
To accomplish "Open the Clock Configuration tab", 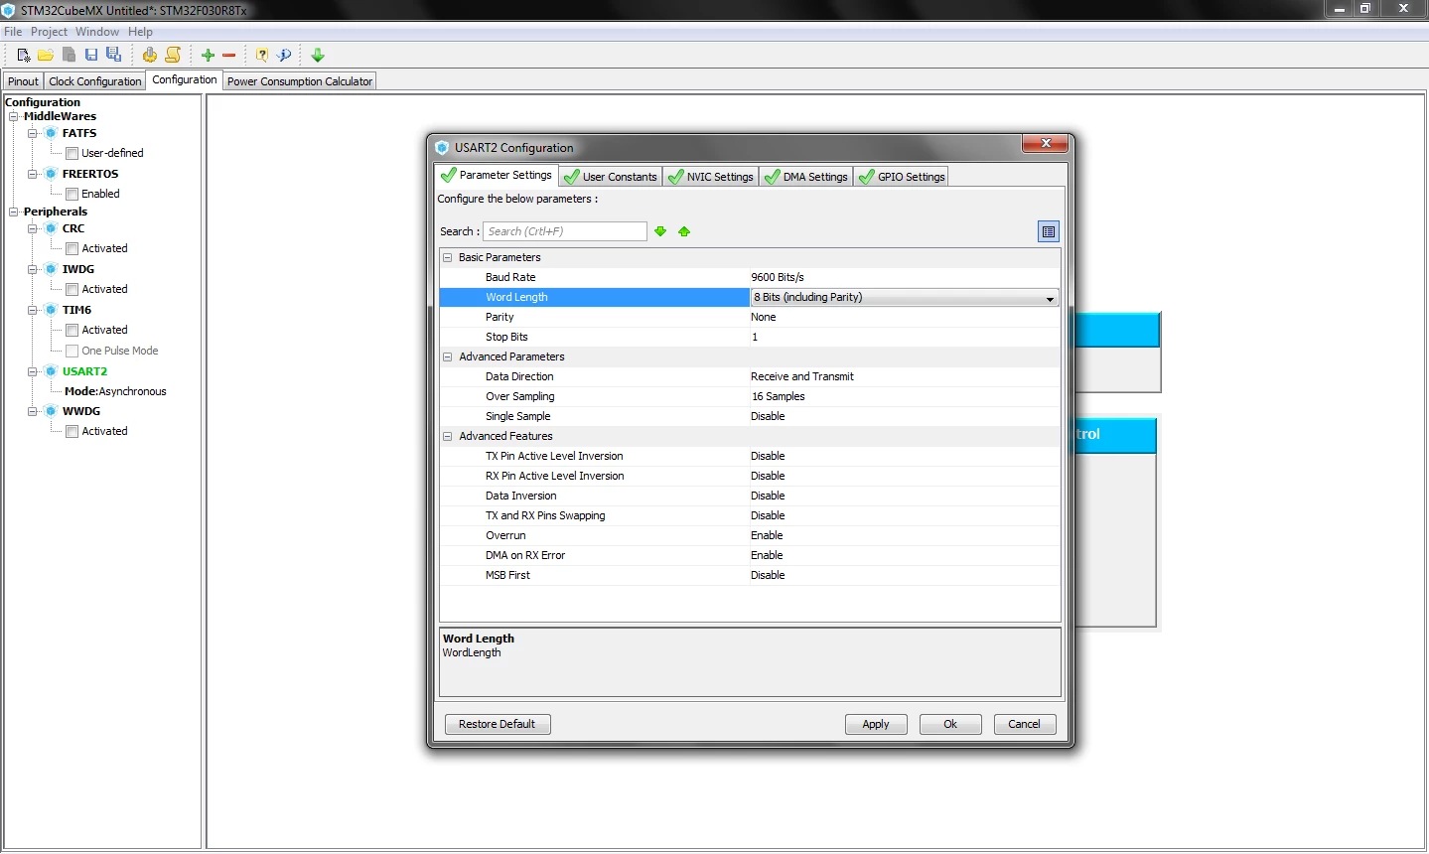I will tap(94, 81).
